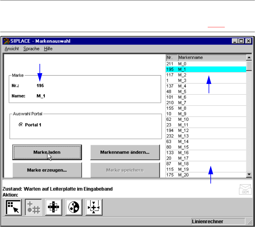Sort list by Markenname column header
This screenshot has height=227, width=255.
point(211,57)
